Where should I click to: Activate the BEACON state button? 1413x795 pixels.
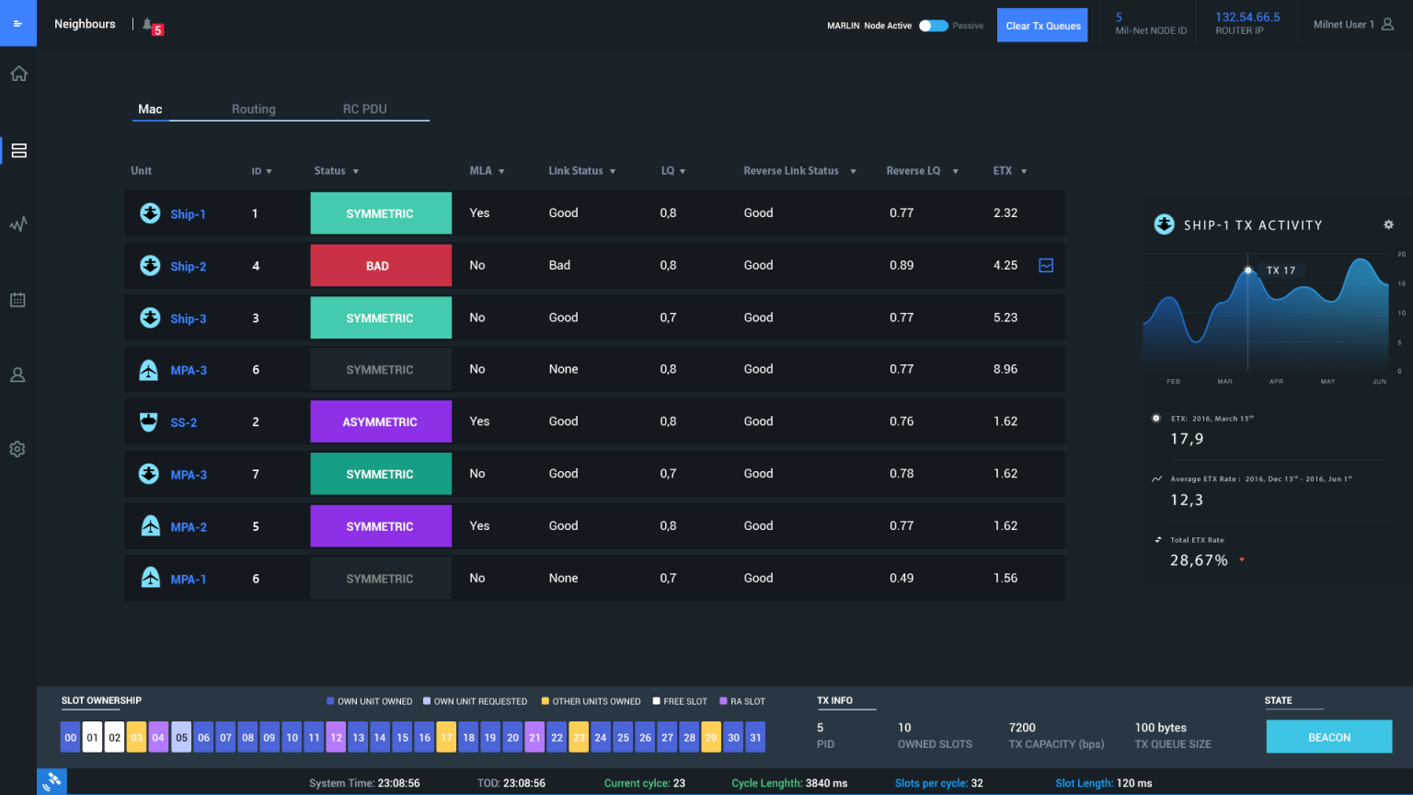tap(1328, 736)
